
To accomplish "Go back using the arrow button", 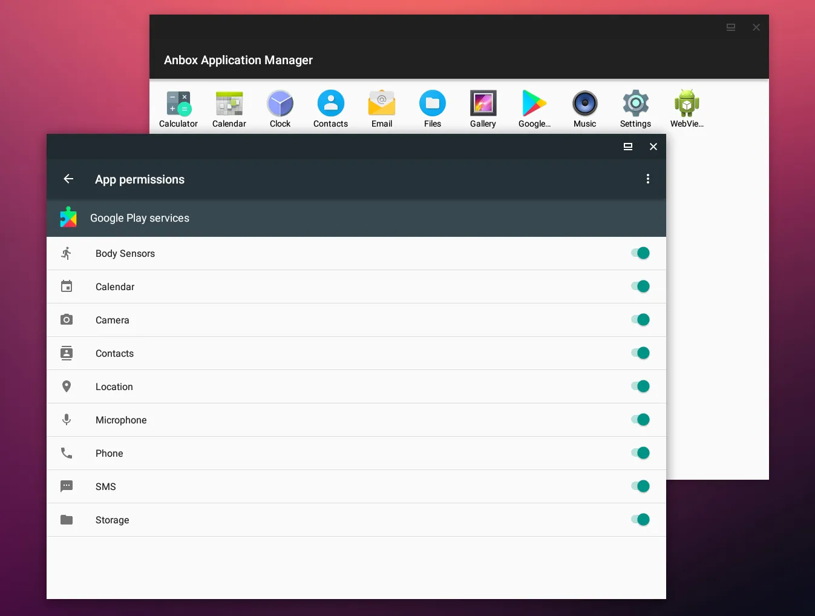I will (68, 179).
